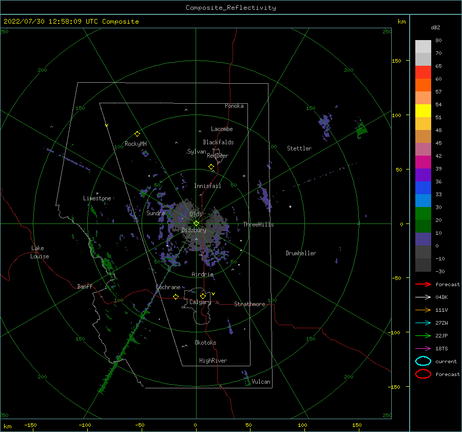Click the Composite_Reflectivity title
Screen dimensions: 462x432
pyautogui.click(x=231, y=8)
